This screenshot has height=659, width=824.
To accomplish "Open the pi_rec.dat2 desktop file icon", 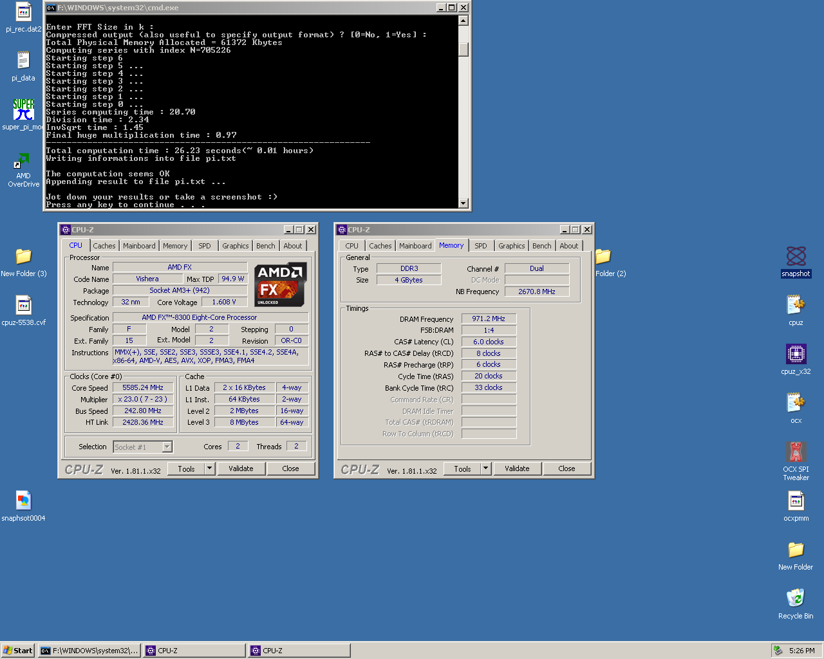I will pos(23,12).
